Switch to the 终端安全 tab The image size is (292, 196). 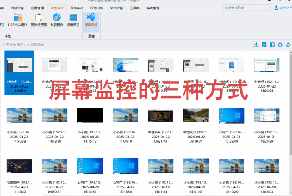point(17,8)
